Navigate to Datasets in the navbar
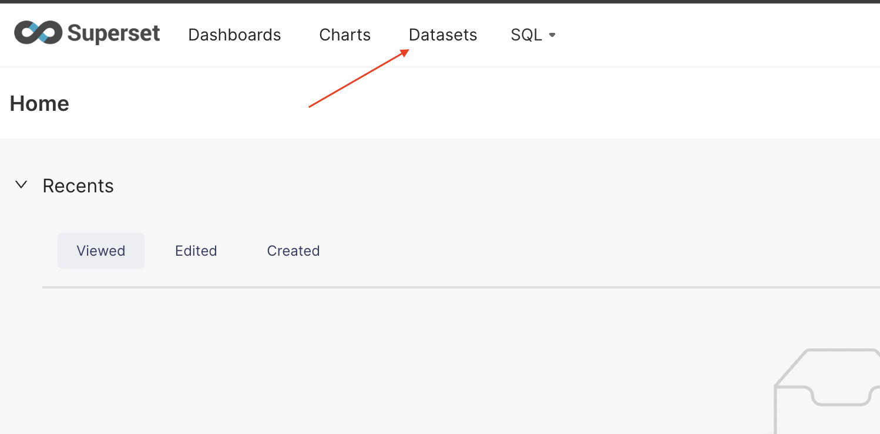This screenshot has width=880, height=434. click(x=443, y=35)
